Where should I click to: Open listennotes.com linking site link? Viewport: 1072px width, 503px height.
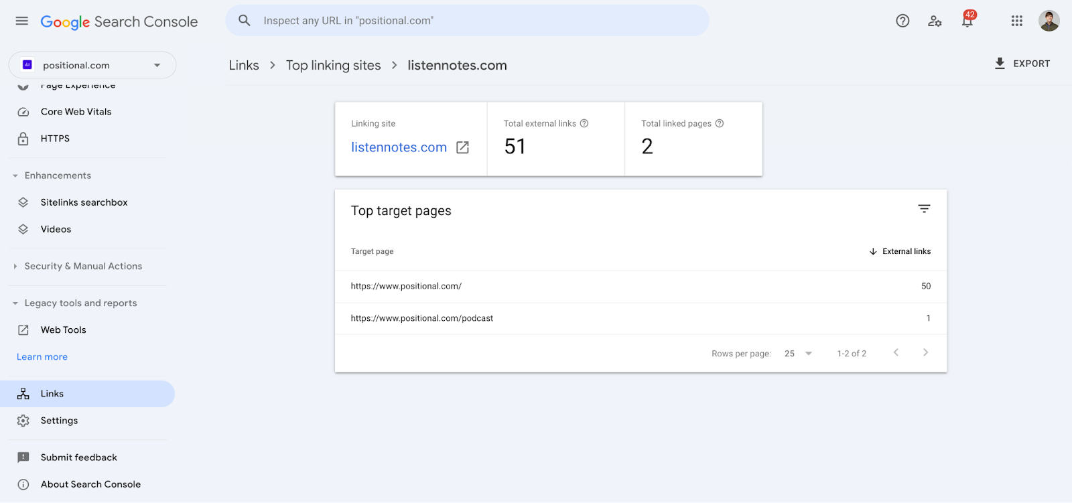(x=399, y=147)
